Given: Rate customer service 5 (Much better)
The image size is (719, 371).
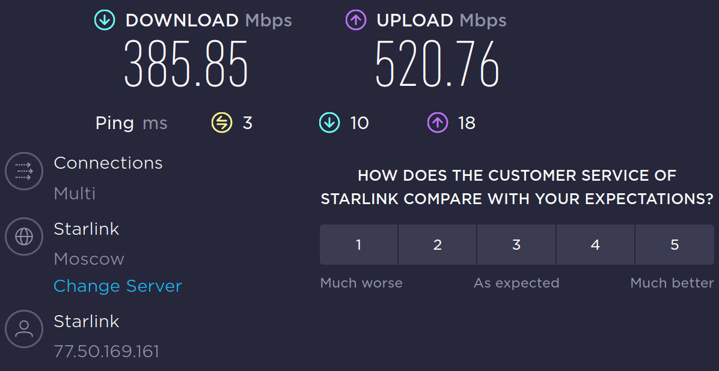Looking at the screenshot, I should point(675,245).
